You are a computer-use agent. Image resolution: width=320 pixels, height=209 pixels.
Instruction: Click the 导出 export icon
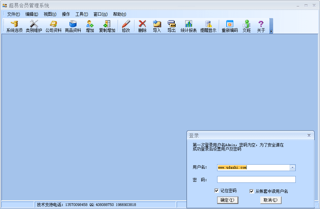171,26
